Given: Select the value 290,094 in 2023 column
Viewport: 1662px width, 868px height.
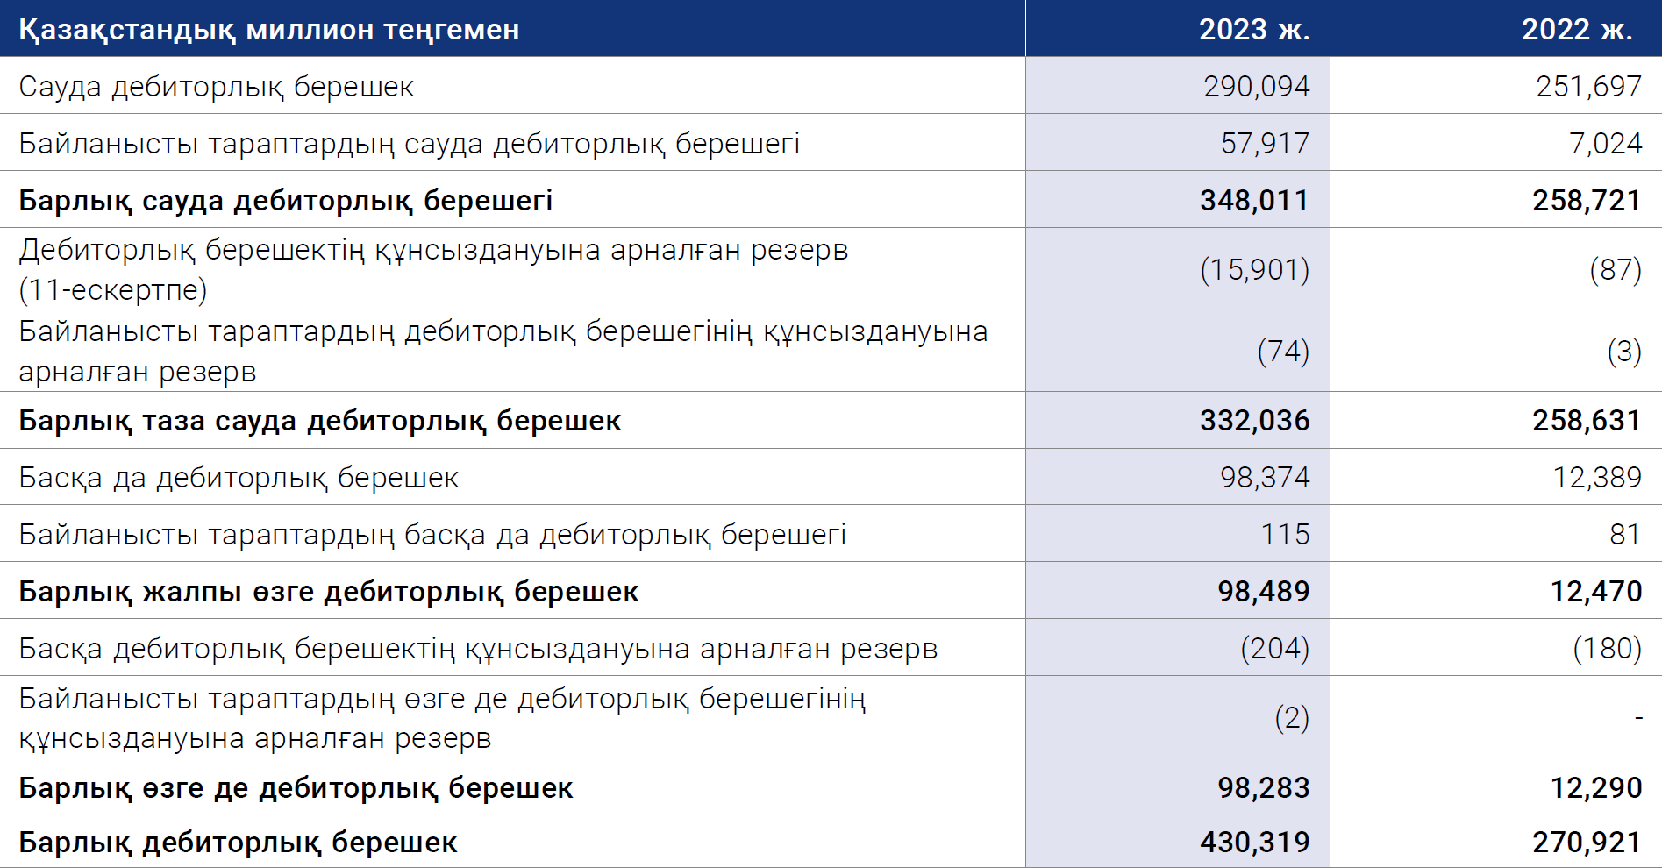Looking at the screenshot, I should point(1256,86).
